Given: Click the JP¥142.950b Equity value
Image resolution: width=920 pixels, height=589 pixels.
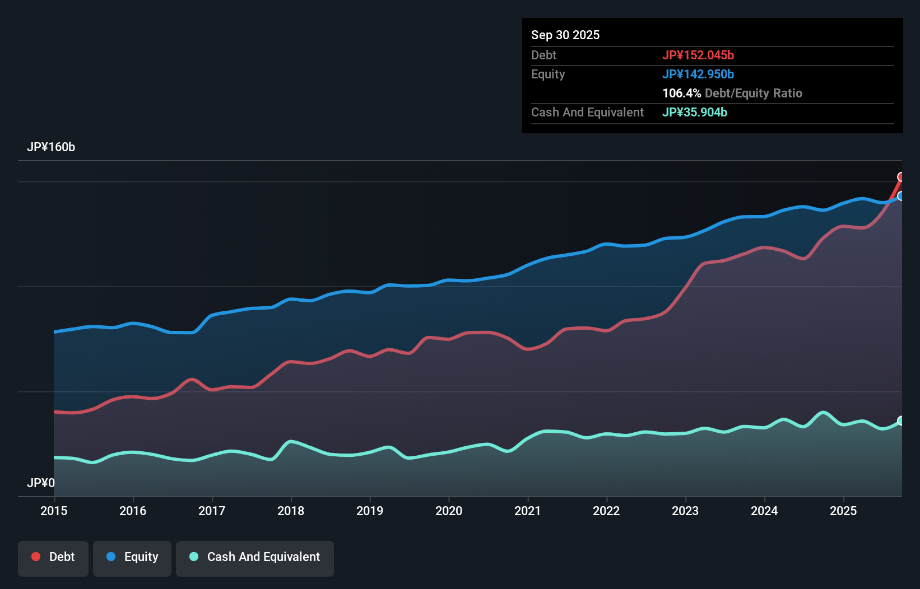Looking at the screenshot, I should [x=699, y=74].
